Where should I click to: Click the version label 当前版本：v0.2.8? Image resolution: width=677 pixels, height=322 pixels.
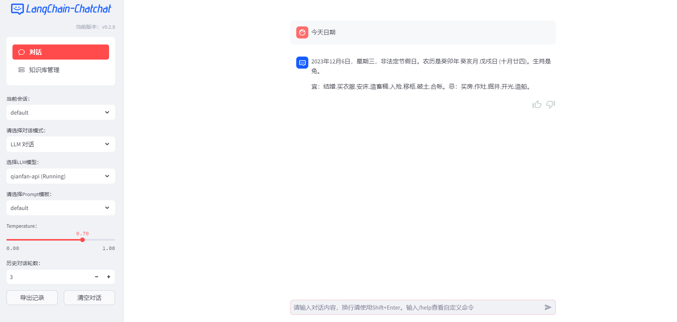pos(95,27)
